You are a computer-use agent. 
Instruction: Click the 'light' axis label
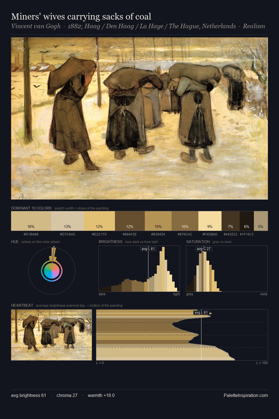coord(177,294)
